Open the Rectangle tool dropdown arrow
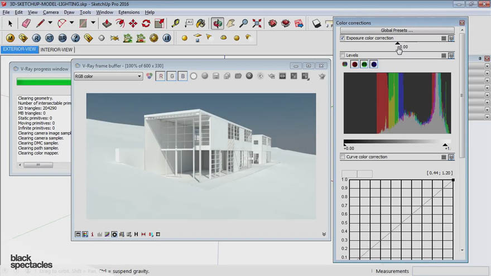 click(93, 23)
